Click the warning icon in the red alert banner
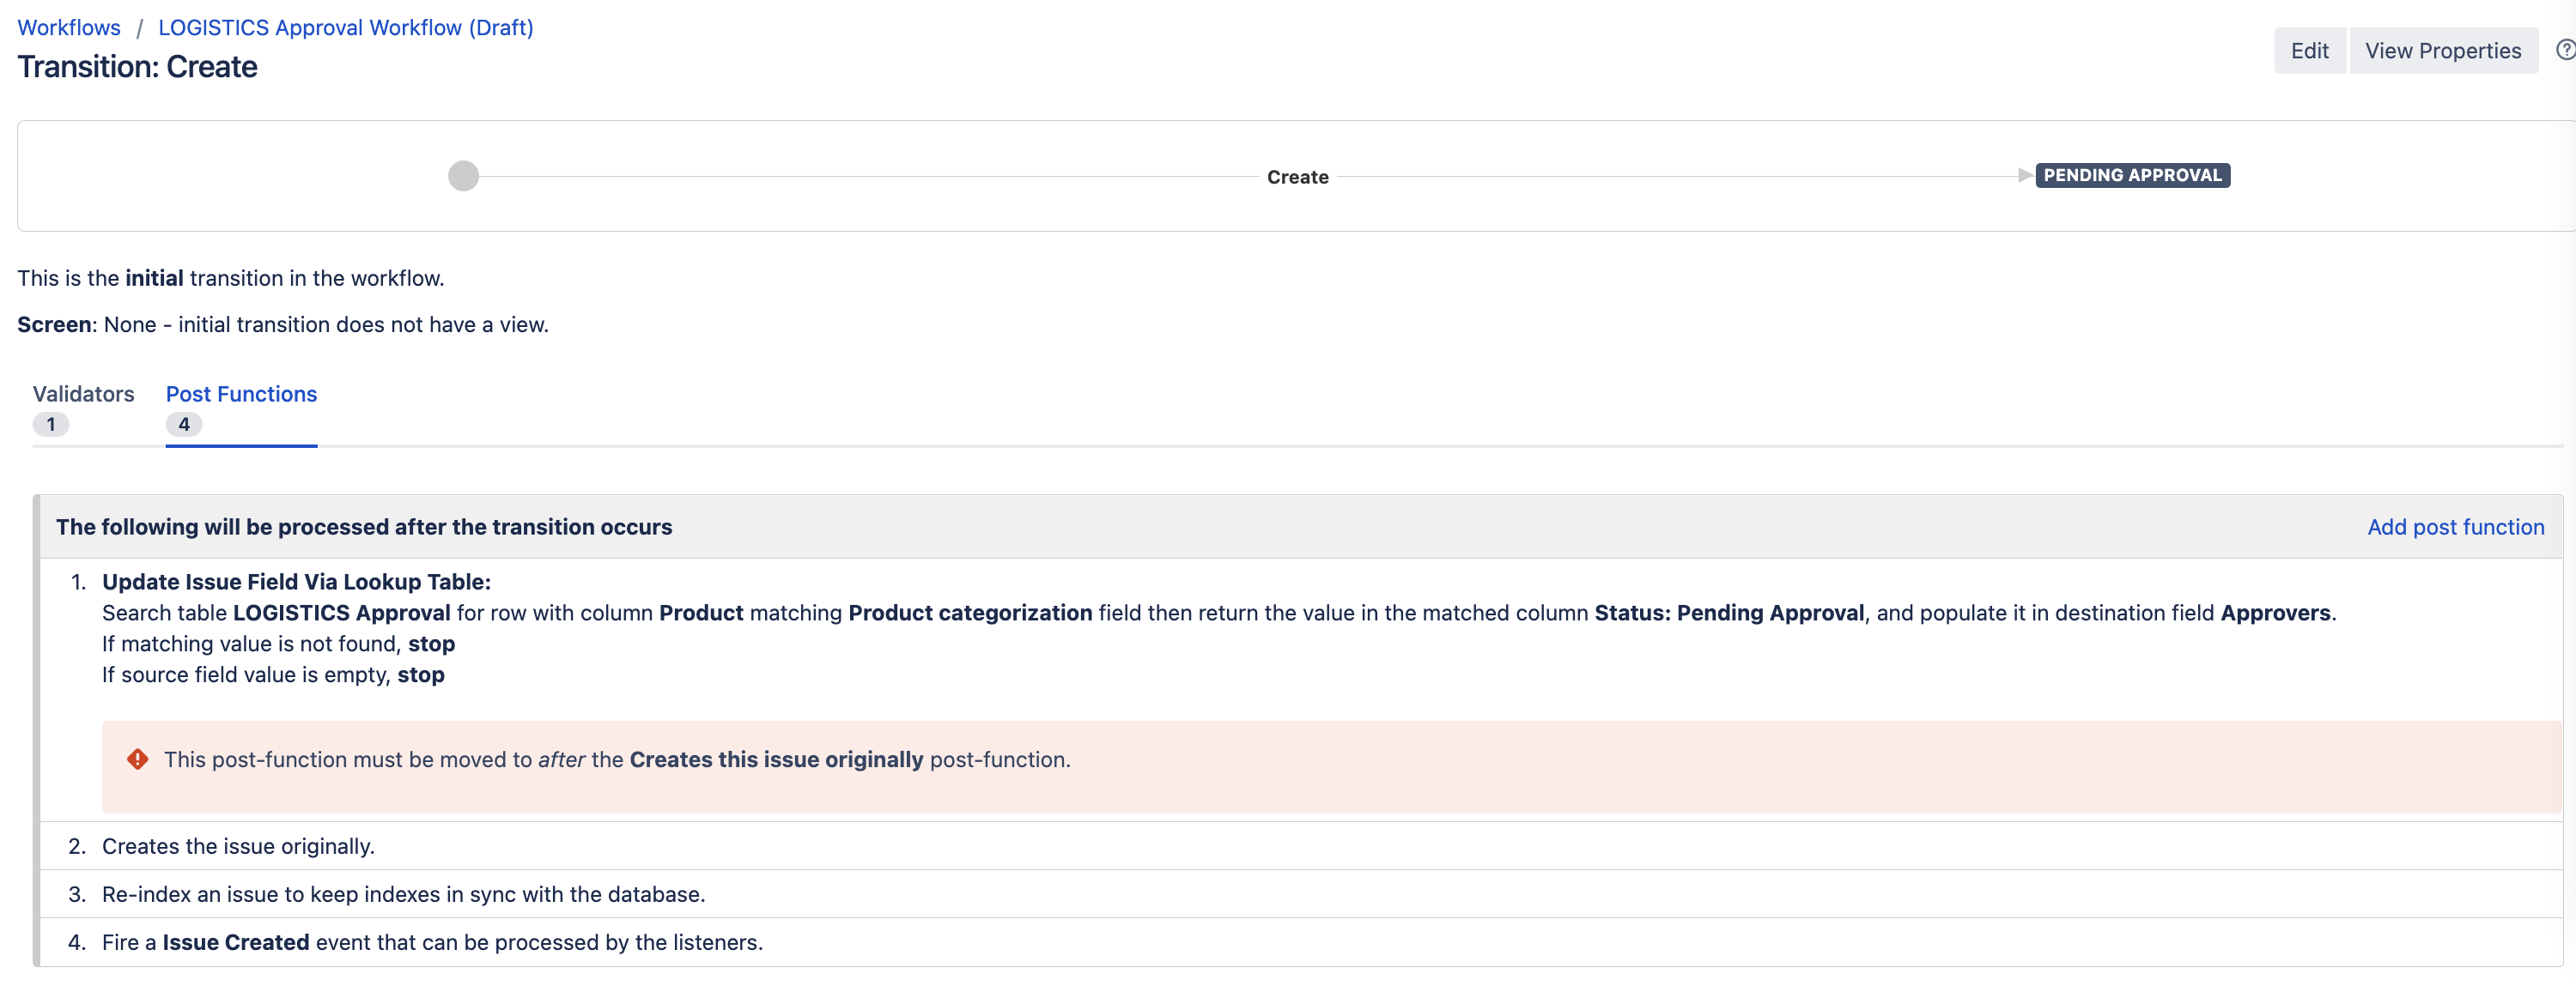The height and width of the screenshot is (992, 2576). [x=138, y=759]
